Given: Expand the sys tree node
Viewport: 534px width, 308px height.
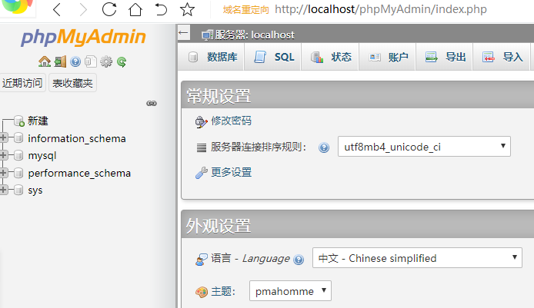Looking at the screenshot, I should [3, 190].
